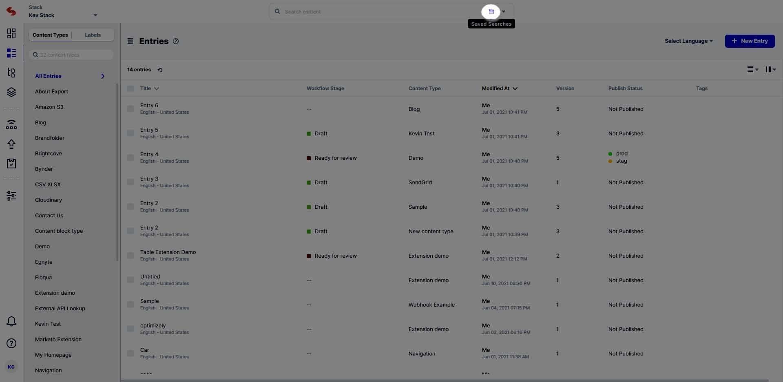Screen dimensions: 783x382
Task: Select Cloudinary content type
Action: (49, 200)
